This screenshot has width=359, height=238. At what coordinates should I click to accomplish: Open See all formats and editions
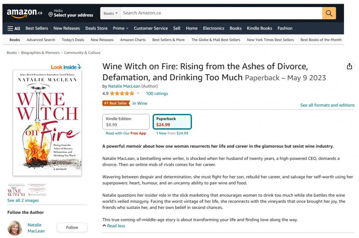[327, 105]
